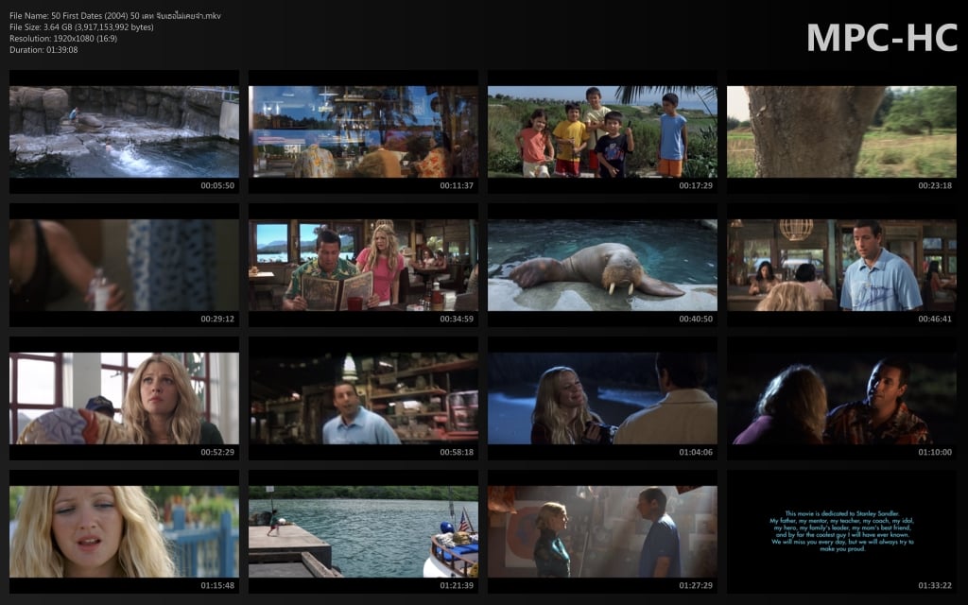Open the thumbnail timestamped 01:27:29

(602, 531)
